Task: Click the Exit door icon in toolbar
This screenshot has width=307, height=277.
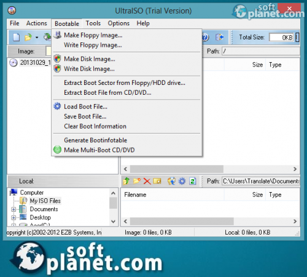Action: coord(219,37)
